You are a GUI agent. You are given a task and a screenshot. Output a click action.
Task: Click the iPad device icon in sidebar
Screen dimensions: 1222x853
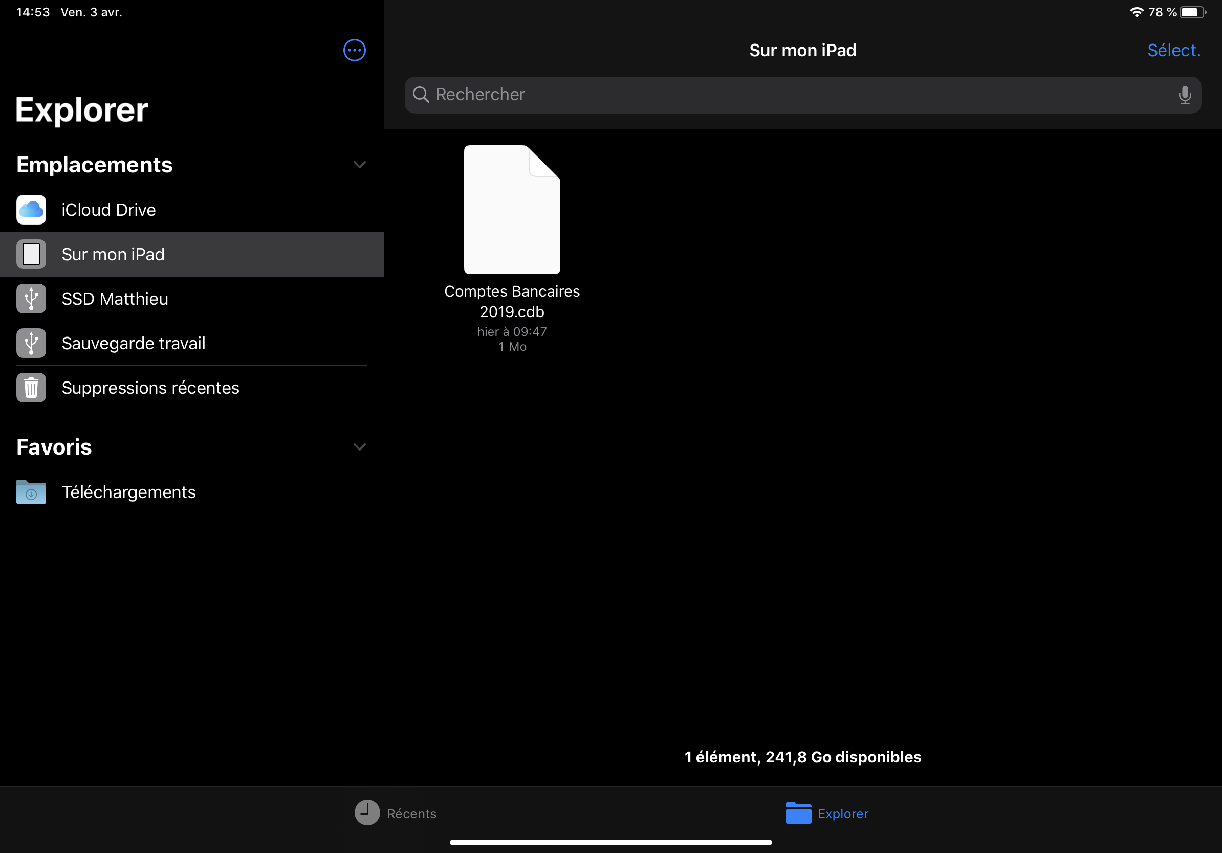tap(31, 254)
